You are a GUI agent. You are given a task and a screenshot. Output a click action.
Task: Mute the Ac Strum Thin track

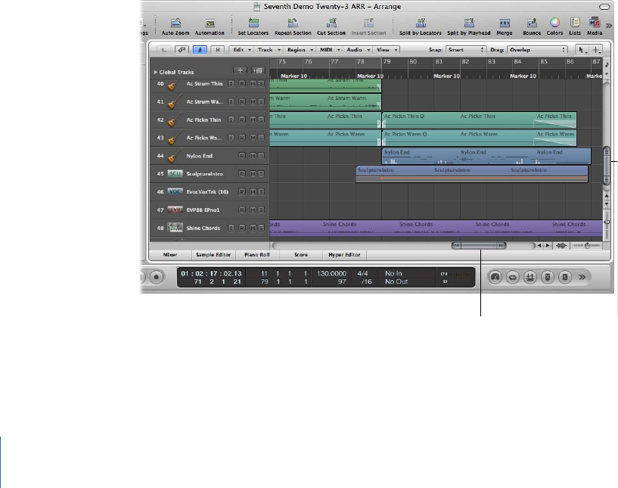tap(253, 84)
